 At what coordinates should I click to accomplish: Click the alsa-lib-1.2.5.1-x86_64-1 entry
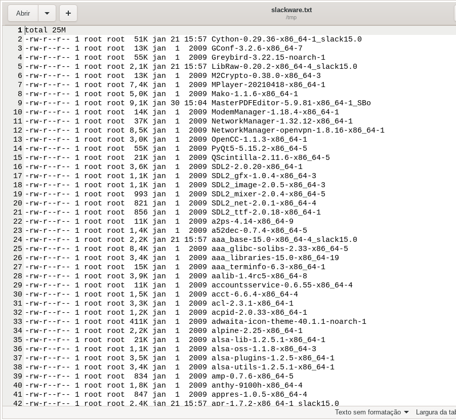[x=268, y=340]
